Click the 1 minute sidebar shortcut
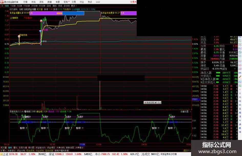 click(x=240, y=90)
